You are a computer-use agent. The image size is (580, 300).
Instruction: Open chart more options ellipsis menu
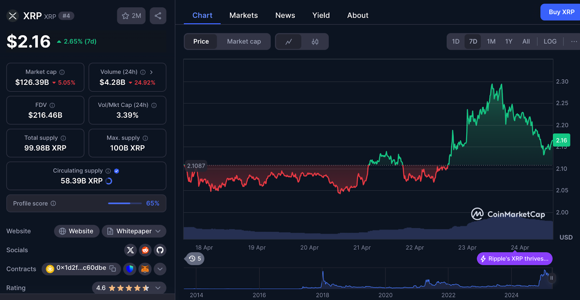pyautogui.click(x=574, y=42)
